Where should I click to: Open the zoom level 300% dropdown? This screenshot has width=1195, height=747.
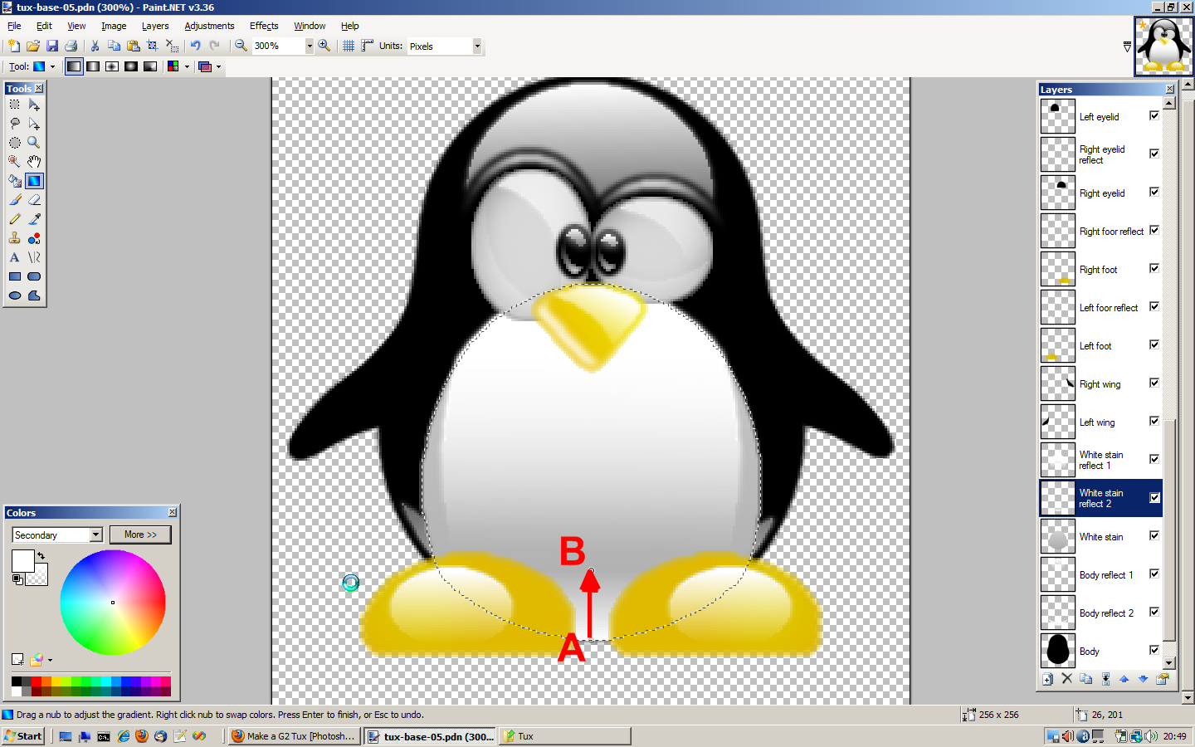tap(310, 46)
